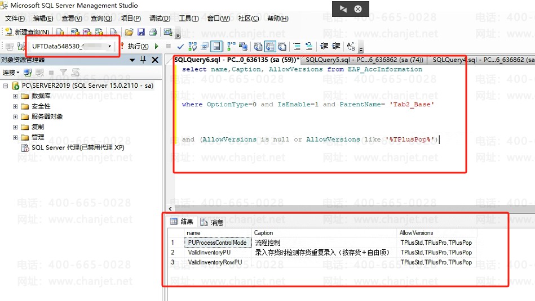Expand the Security (安全性) folder
The width and height of the screenshot is (535, 301).
coord(15,106)
